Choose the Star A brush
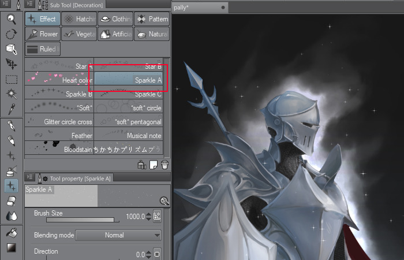 tap(59, 65)
